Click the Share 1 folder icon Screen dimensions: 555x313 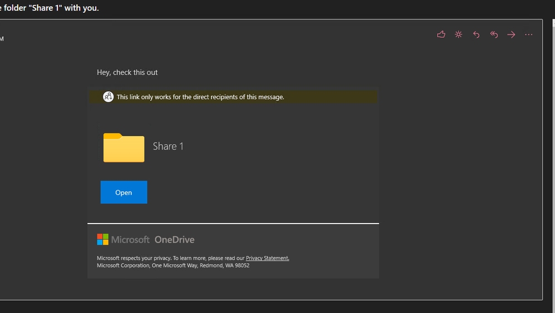pyautogui.click(x=124, y=147)
